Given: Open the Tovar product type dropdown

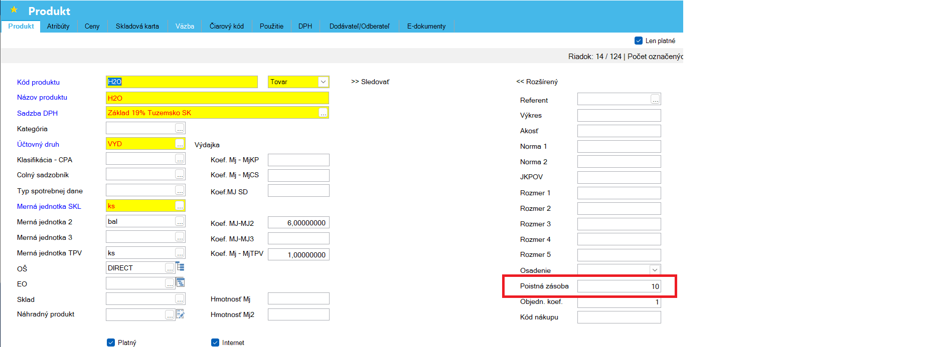Looking at the screenshot, I should click(323, 82).
